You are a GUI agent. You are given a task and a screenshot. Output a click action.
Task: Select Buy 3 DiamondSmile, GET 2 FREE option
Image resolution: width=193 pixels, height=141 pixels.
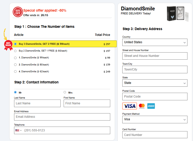(15, 44)
